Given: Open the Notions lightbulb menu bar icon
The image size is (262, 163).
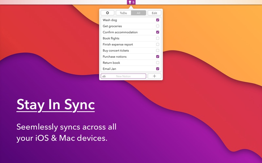Looking at the screenshot, I should click(131, 2).
